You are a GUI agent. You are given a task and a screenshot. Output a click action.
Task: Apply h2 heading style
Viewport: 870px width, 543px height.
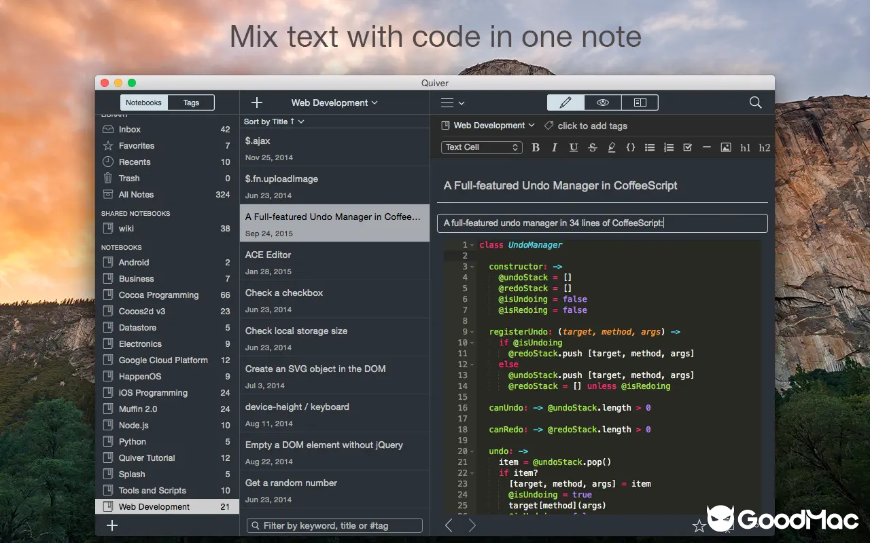(x=765, y=147)
